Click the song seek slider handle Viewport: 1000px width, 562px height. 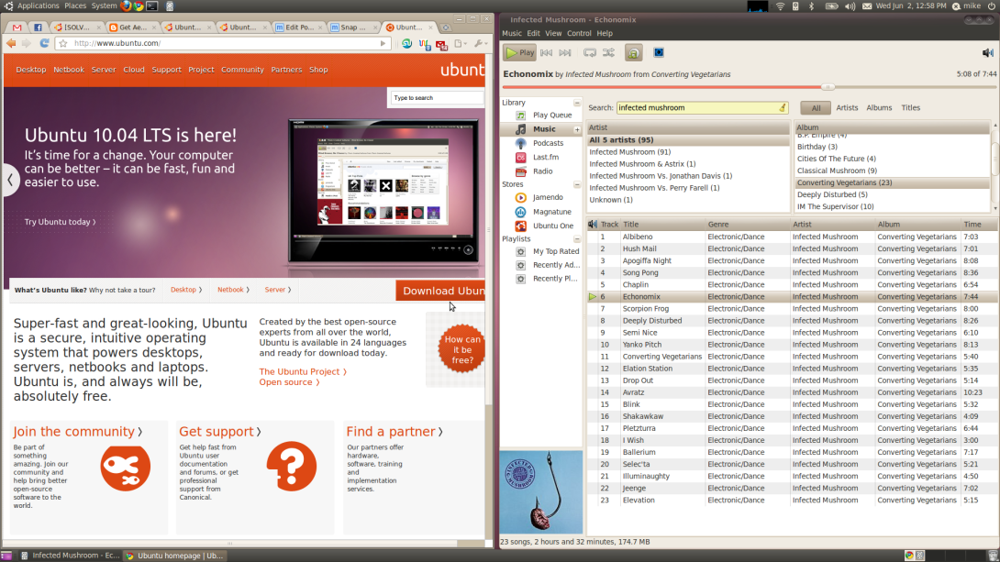[x=828, y=87]
